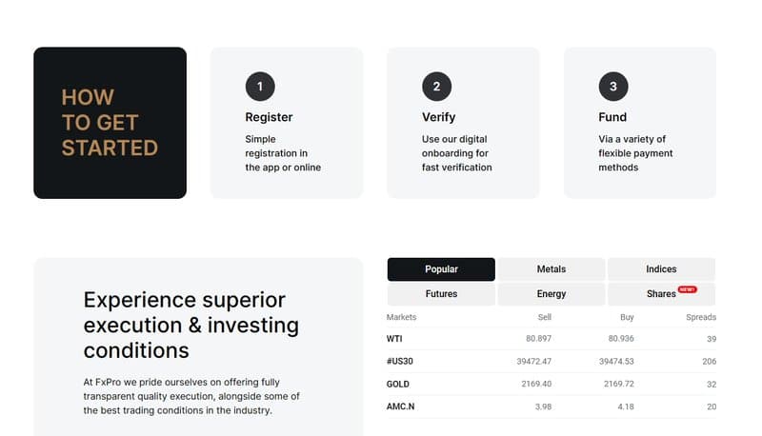Click the GOLD buy price 2169.72
Image resolution: width=762 pixels, height=436 pixels.
[x=616, y=385]
